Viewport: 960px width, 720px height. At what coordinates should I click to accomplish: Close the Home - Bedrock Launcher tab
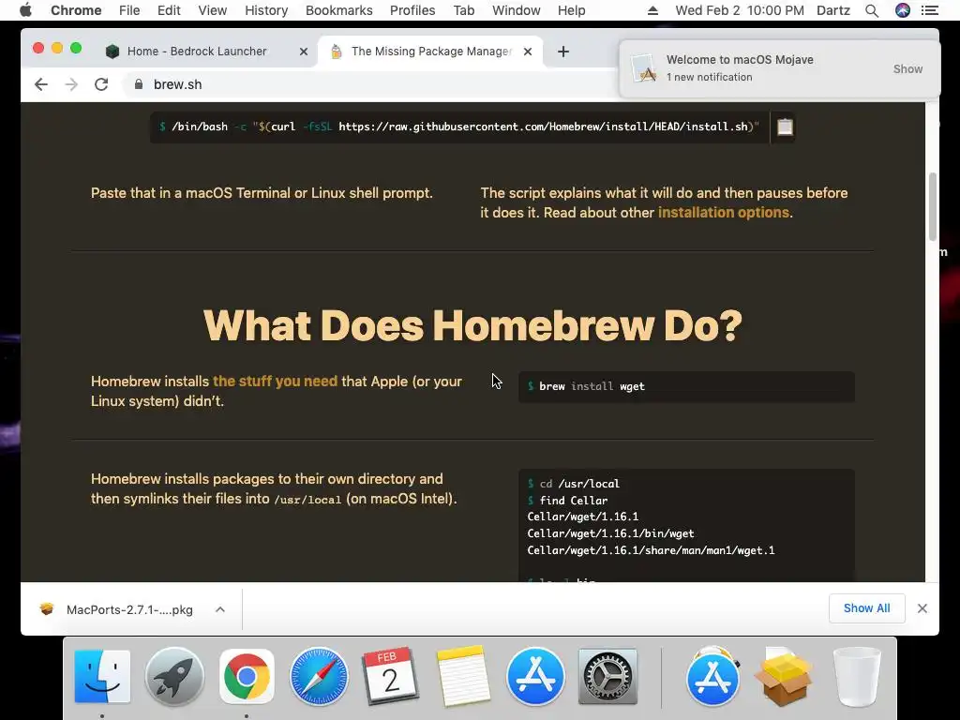pos(303,52)
